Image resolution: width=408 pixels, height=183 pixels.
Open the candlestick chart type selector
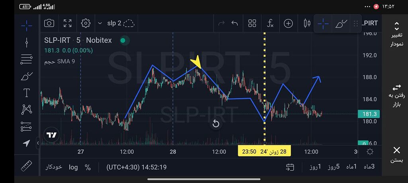307,23
